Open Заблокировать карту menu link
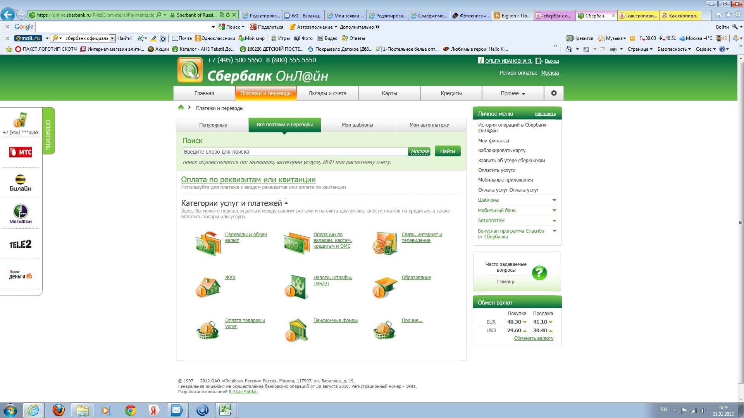Image resolution: width=744 pixels, height=418 pixels. pos(502,151)
